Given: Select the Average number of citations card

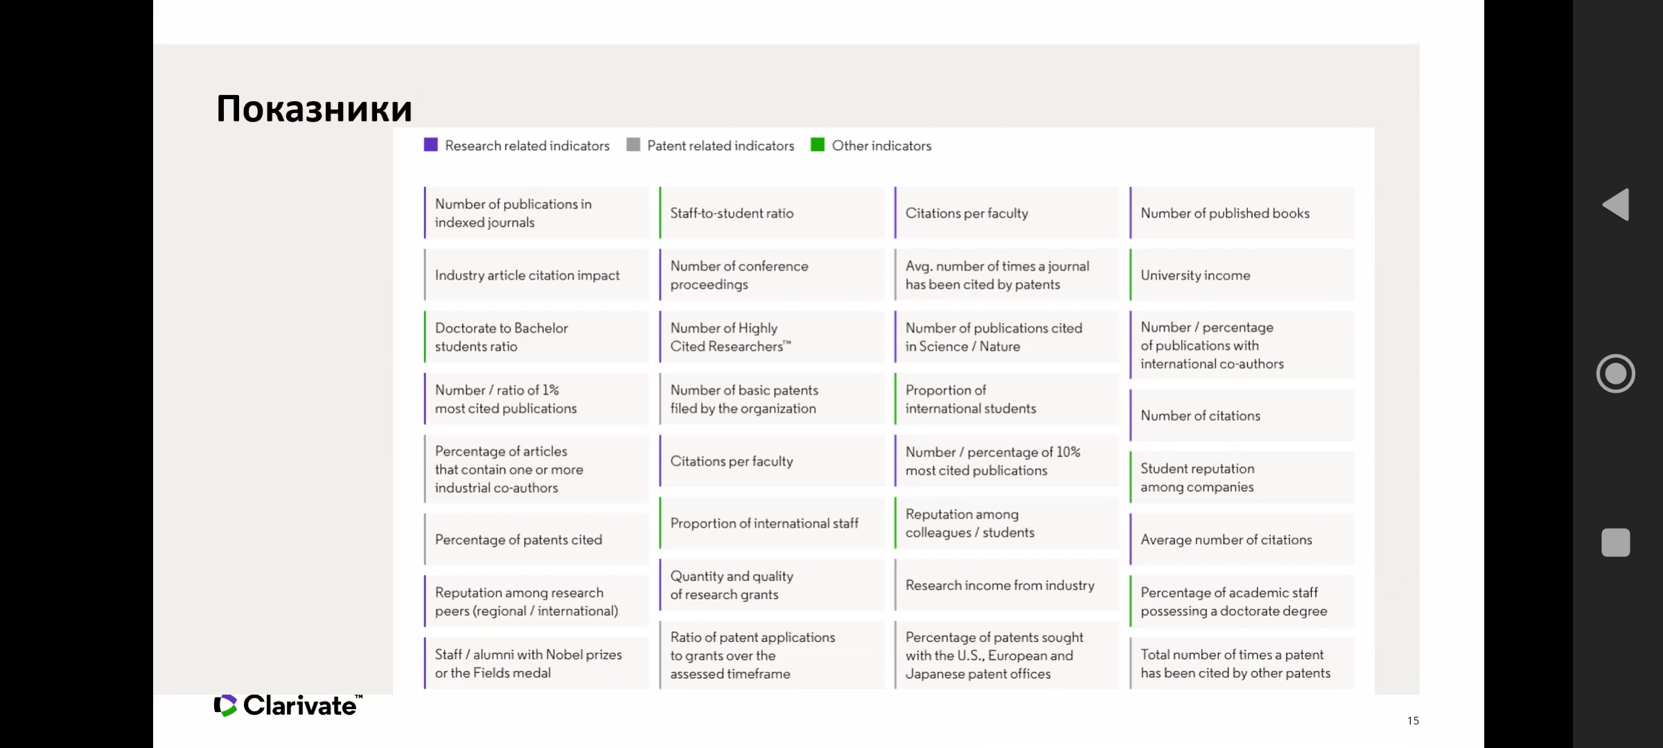Looking at the screenshot, I should point(1242,540).
